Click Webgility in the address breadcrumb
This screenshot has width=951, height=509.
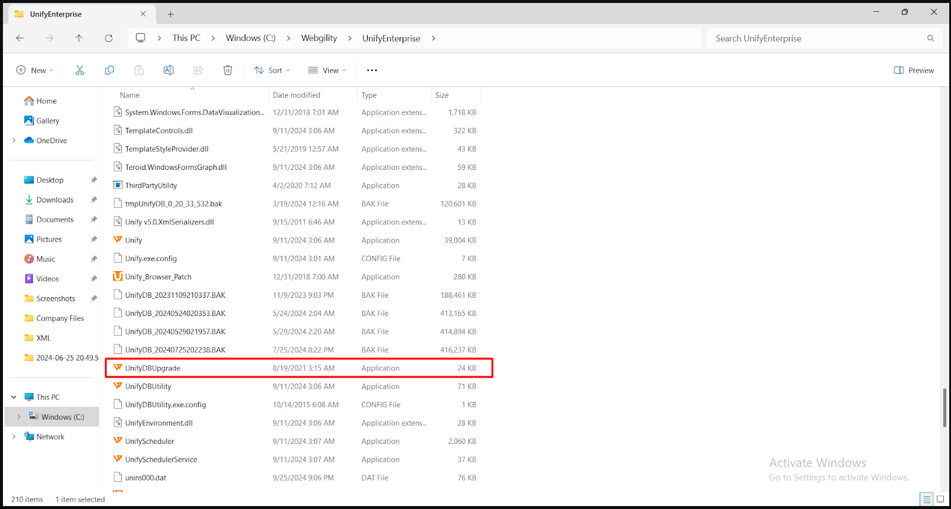pos(319,38)
